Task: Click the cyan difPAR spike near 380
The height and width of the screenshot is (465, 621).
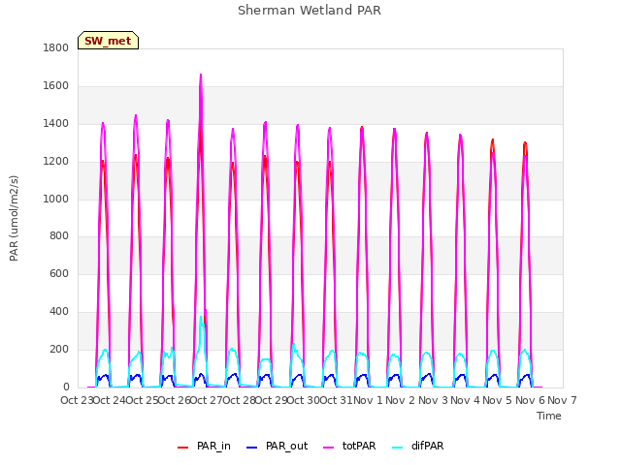Action: 201,318
